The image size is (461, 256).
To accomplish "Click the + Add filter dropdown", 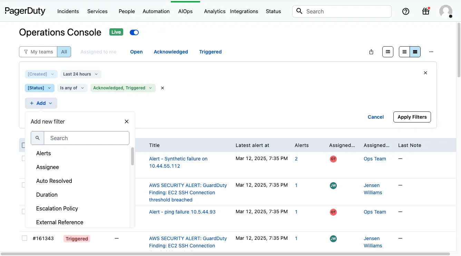I will tap(41, 103).
